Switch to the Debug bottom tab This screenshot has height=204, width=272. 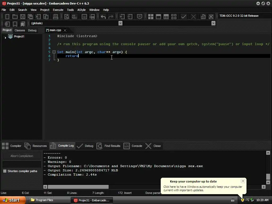tap(85, 146)
